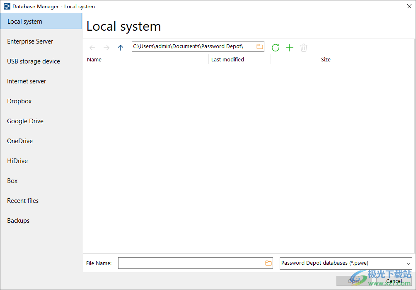Switch to Enterprise Server

tap(41, 41)
